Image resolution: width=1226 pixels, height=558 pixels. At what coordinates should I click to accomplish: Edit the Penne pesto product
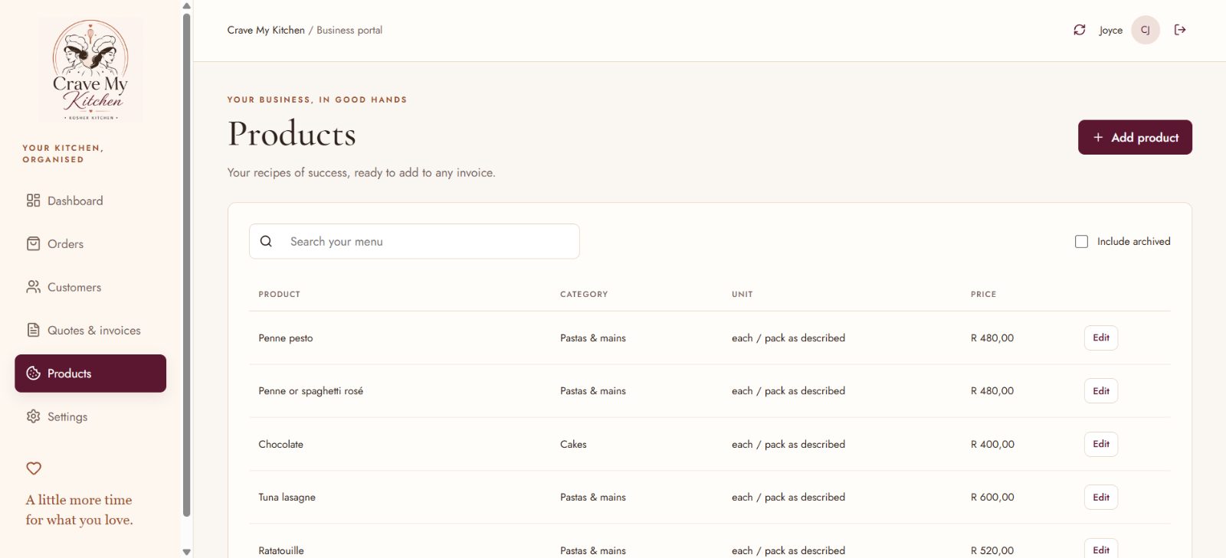[1101, 338]
